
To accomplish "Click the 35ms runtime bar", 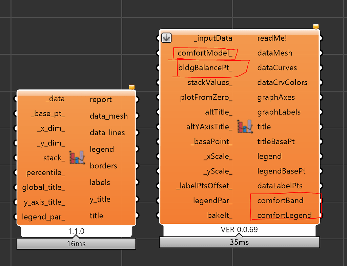I will (x=239, y=242).
